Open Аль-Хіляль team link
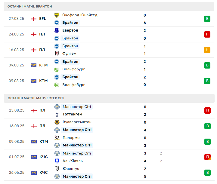The height and width of the screenshot is (184, 217). tap(73, 161)
